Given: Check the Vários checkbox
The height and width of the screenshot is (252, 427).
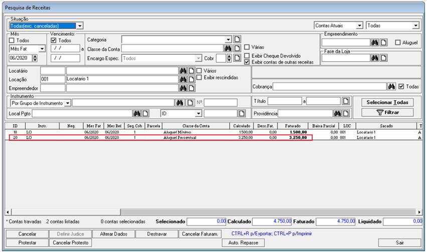Looking at the screenshot, I should click(x=199, y=71).
